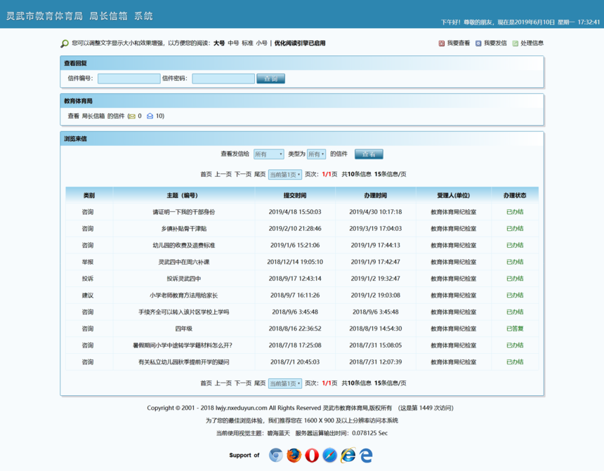This screenshot has height=471, width=604.
Task: Open the top 当前第1页 page selector
Action: point(284,175)
